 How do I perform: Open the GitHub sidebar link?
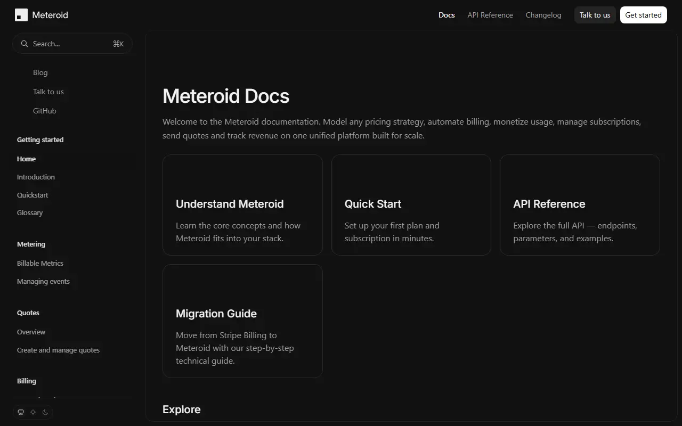(x=45, y=111)
